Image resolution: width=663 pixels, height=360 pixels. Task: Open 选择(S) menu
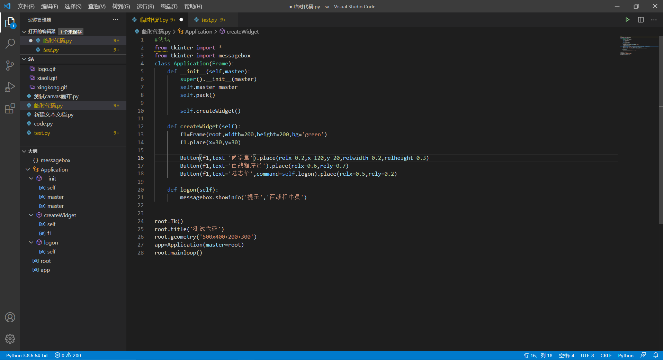(73, 7)
